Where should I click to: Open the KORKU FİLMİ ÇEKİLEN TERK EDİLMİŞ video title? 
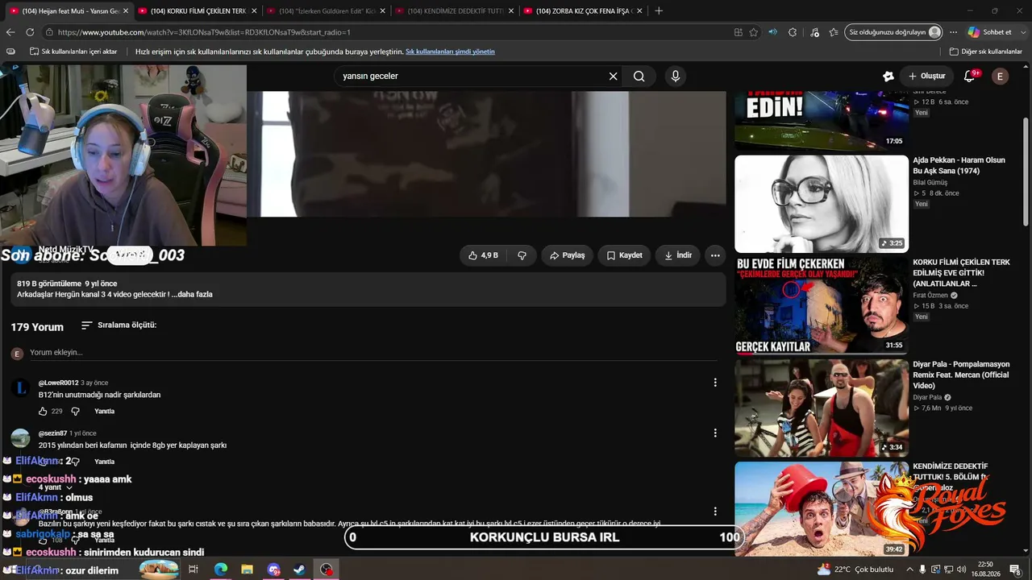961,272
